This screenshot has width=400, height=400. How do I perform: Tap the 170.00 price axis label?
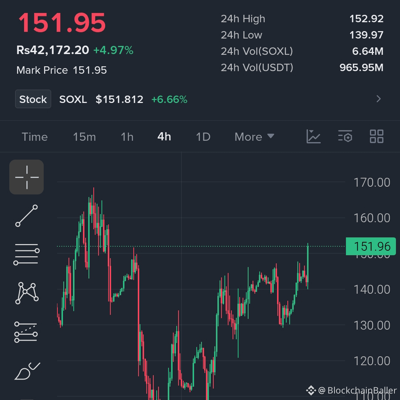(x=372, y=182)
